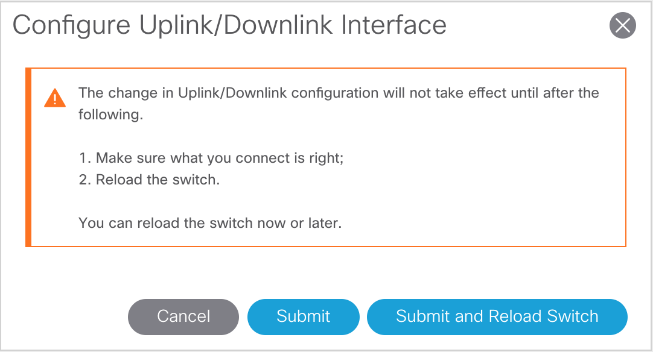Click the dialog title text
The height and width of the screenshot is (352, 653).
[231, 25]
